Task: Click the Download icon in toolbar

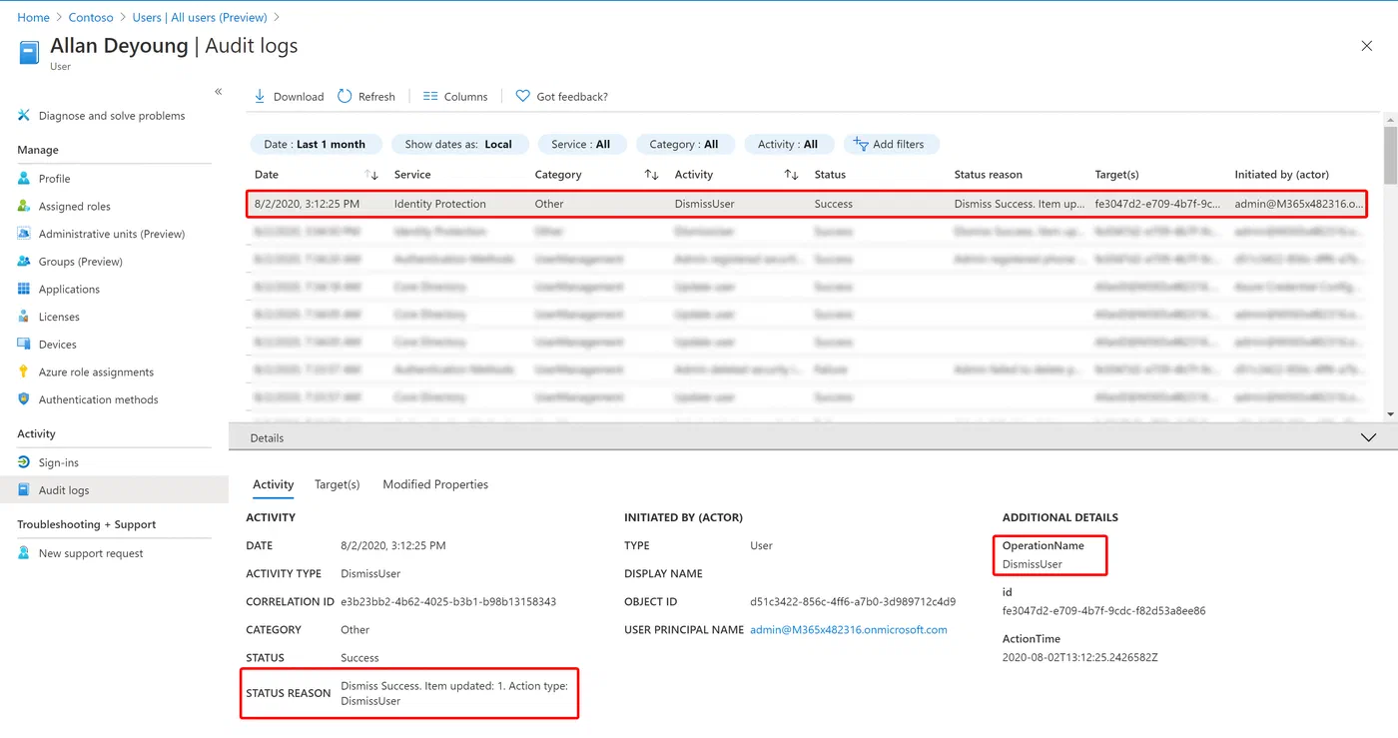Action: coord(260,96)
